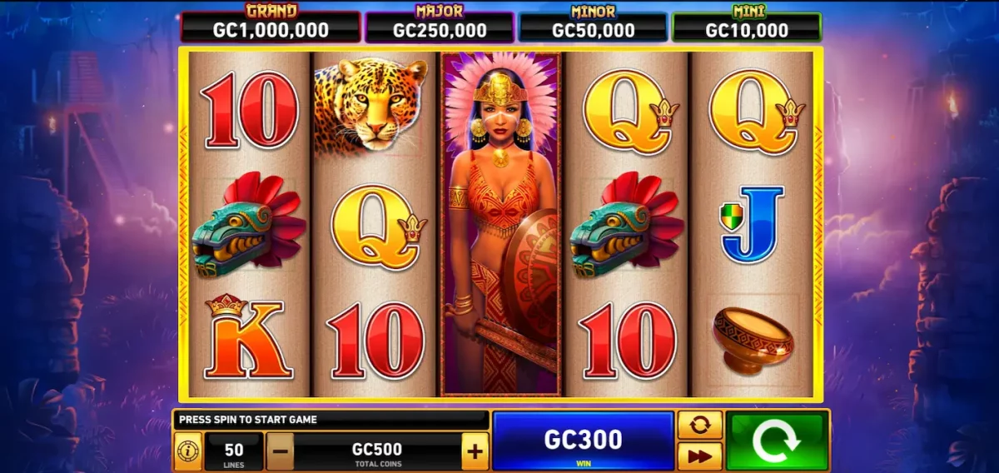Toggle the autoplay circular arrows button
The image size is (999, 473).
(x=699, y=425)
